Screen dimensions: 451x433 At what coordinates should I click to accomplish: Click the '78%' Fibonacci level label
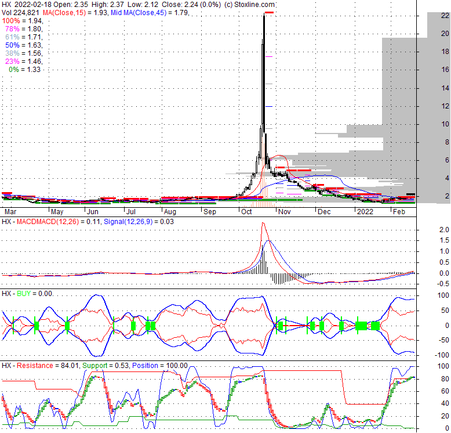click(12, 29)
